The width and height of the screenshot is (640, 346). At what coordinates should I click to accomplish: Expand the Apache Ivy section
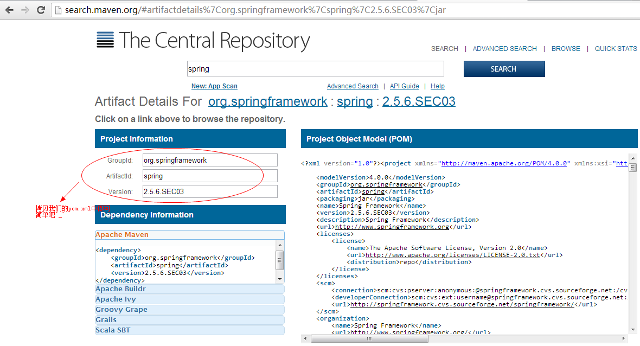190,299
